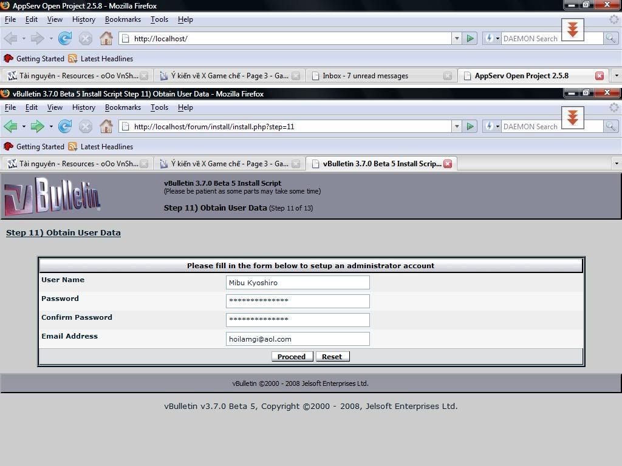Screen dimensions: 622x466
Task: Click orange download arrows icon in AppServ window
Action: click(572, 30)
